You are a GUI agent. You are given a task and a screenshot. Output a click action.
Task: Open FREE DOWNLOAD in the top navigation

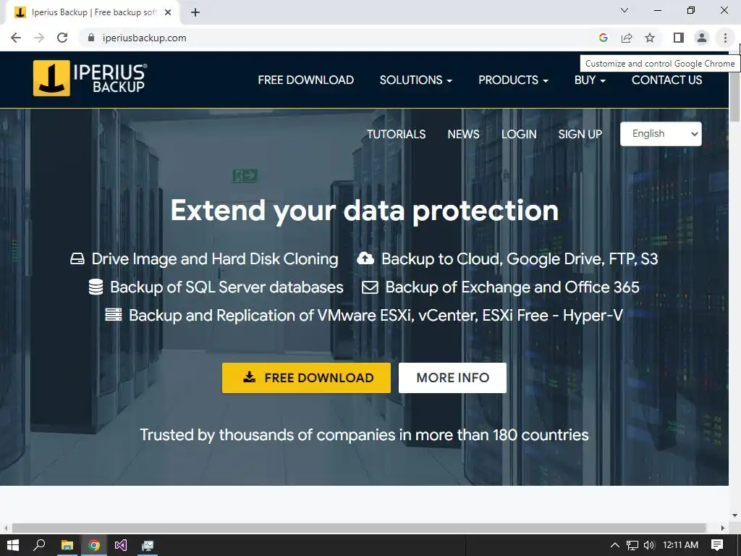click(306, 80)
